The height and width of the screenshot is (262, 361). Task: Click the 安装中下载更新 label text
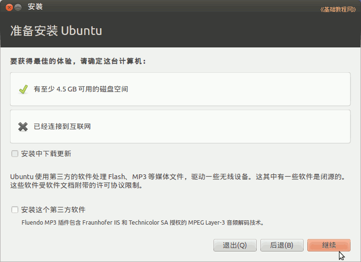coord(46,154)
